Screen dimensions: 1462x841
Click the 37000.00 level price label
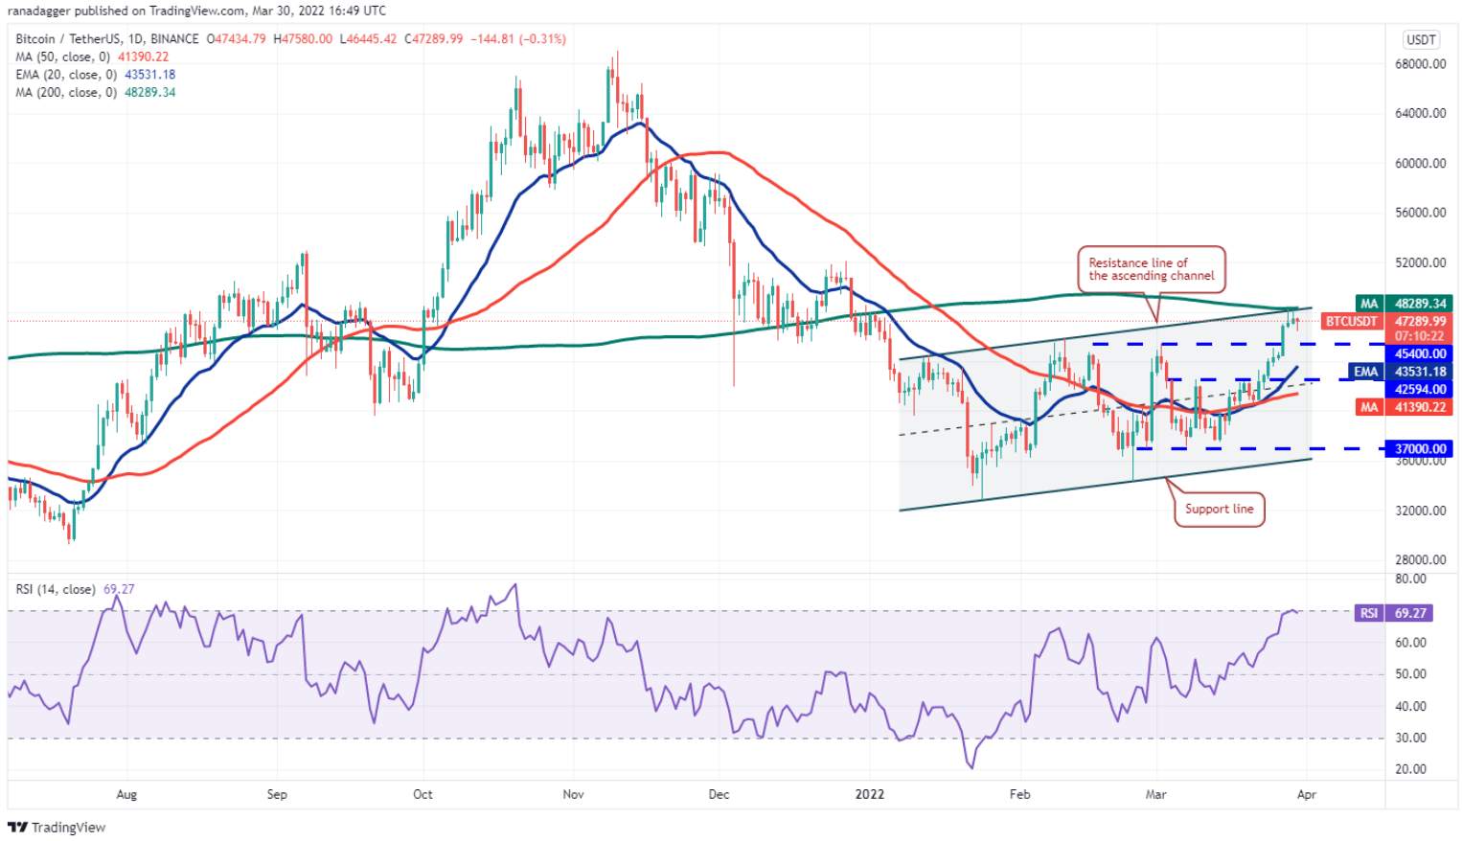(x=1420, y=448)
